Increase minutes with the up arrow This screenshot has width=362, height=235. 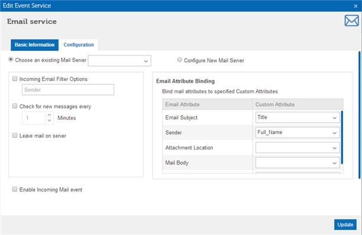[49, 115]
